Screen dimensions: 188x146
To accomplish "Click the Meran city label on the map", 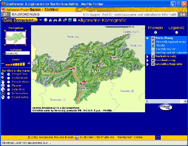I will click(x=73, y=69).
